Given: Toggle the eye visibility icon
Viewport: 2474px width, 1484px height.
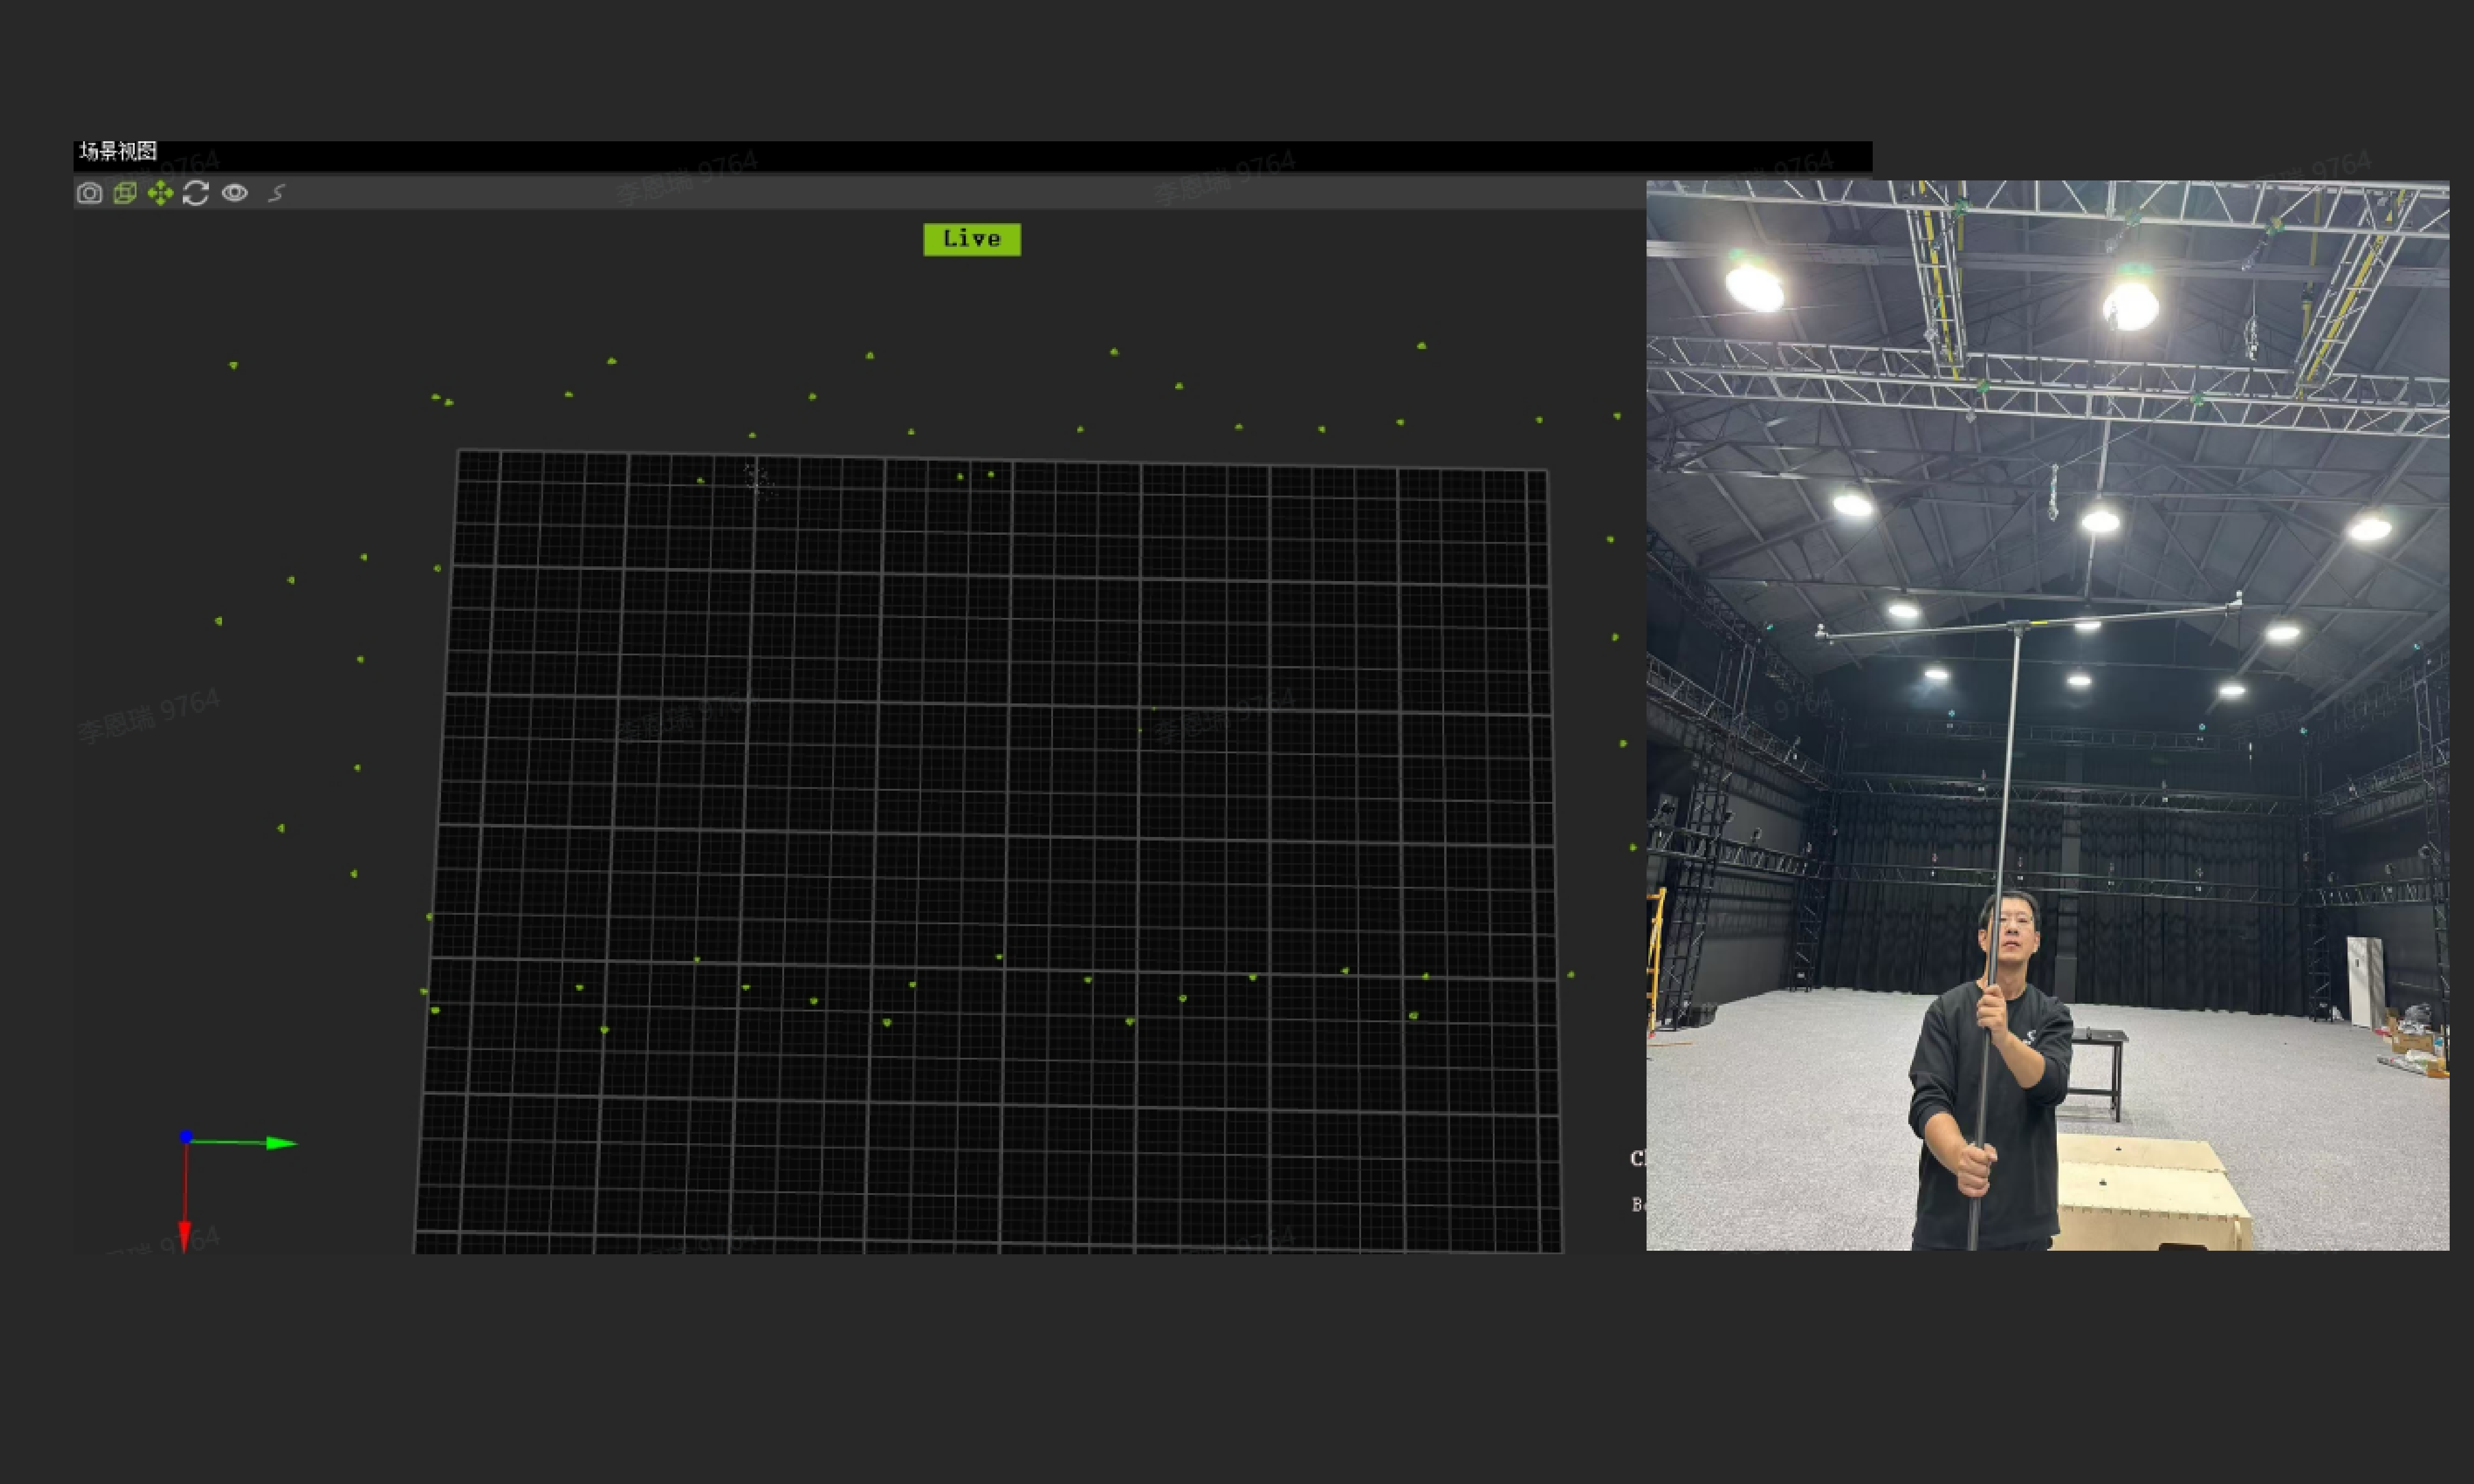Looking at the screenshot, I should (x=235, y=193).
